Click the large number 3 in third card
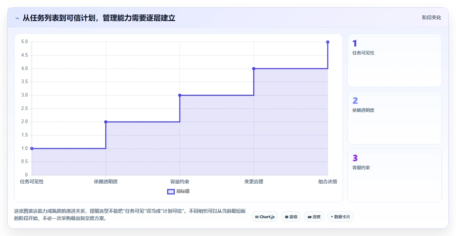 coord(355,158)
